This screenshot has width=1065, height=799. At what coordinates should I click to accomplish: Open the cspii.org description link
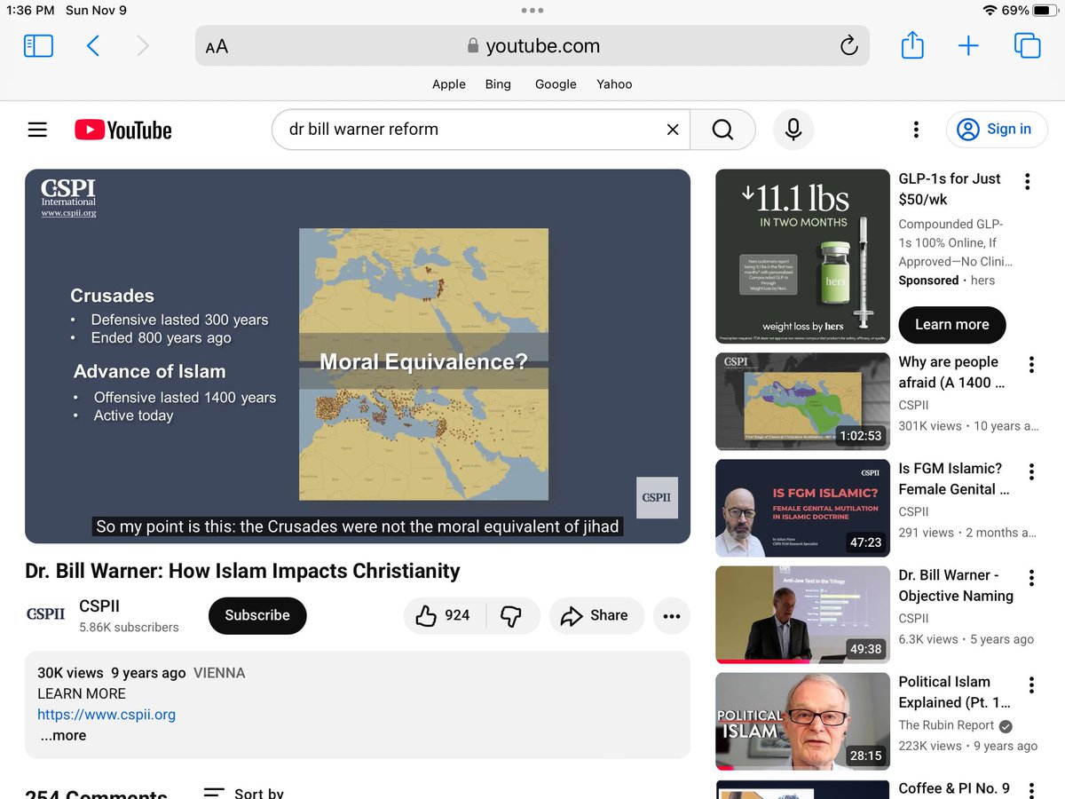106,715
